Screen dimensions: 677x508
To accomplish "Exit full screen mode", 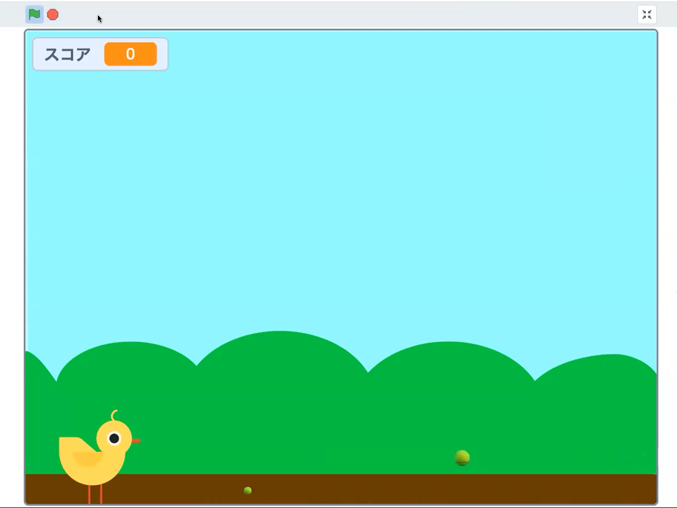I will click(x=647, y=14).
